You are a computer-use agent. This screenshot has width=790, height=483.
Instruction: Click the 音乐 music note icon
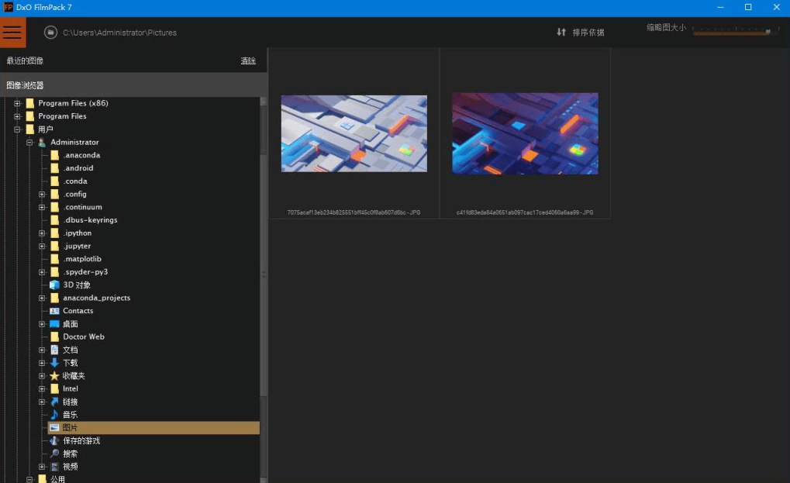54,415
